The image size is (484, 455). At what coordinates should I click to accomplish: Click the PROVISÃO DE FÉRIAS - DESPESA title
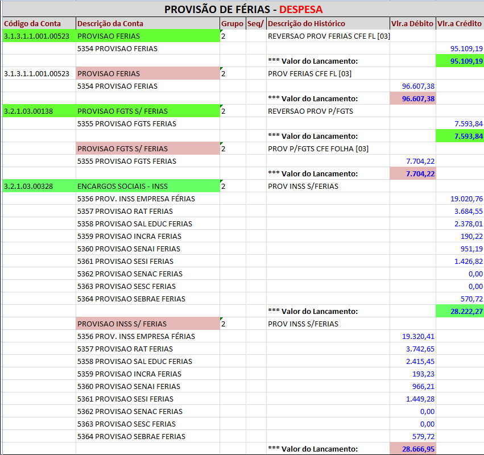click(x=243, y=10)
